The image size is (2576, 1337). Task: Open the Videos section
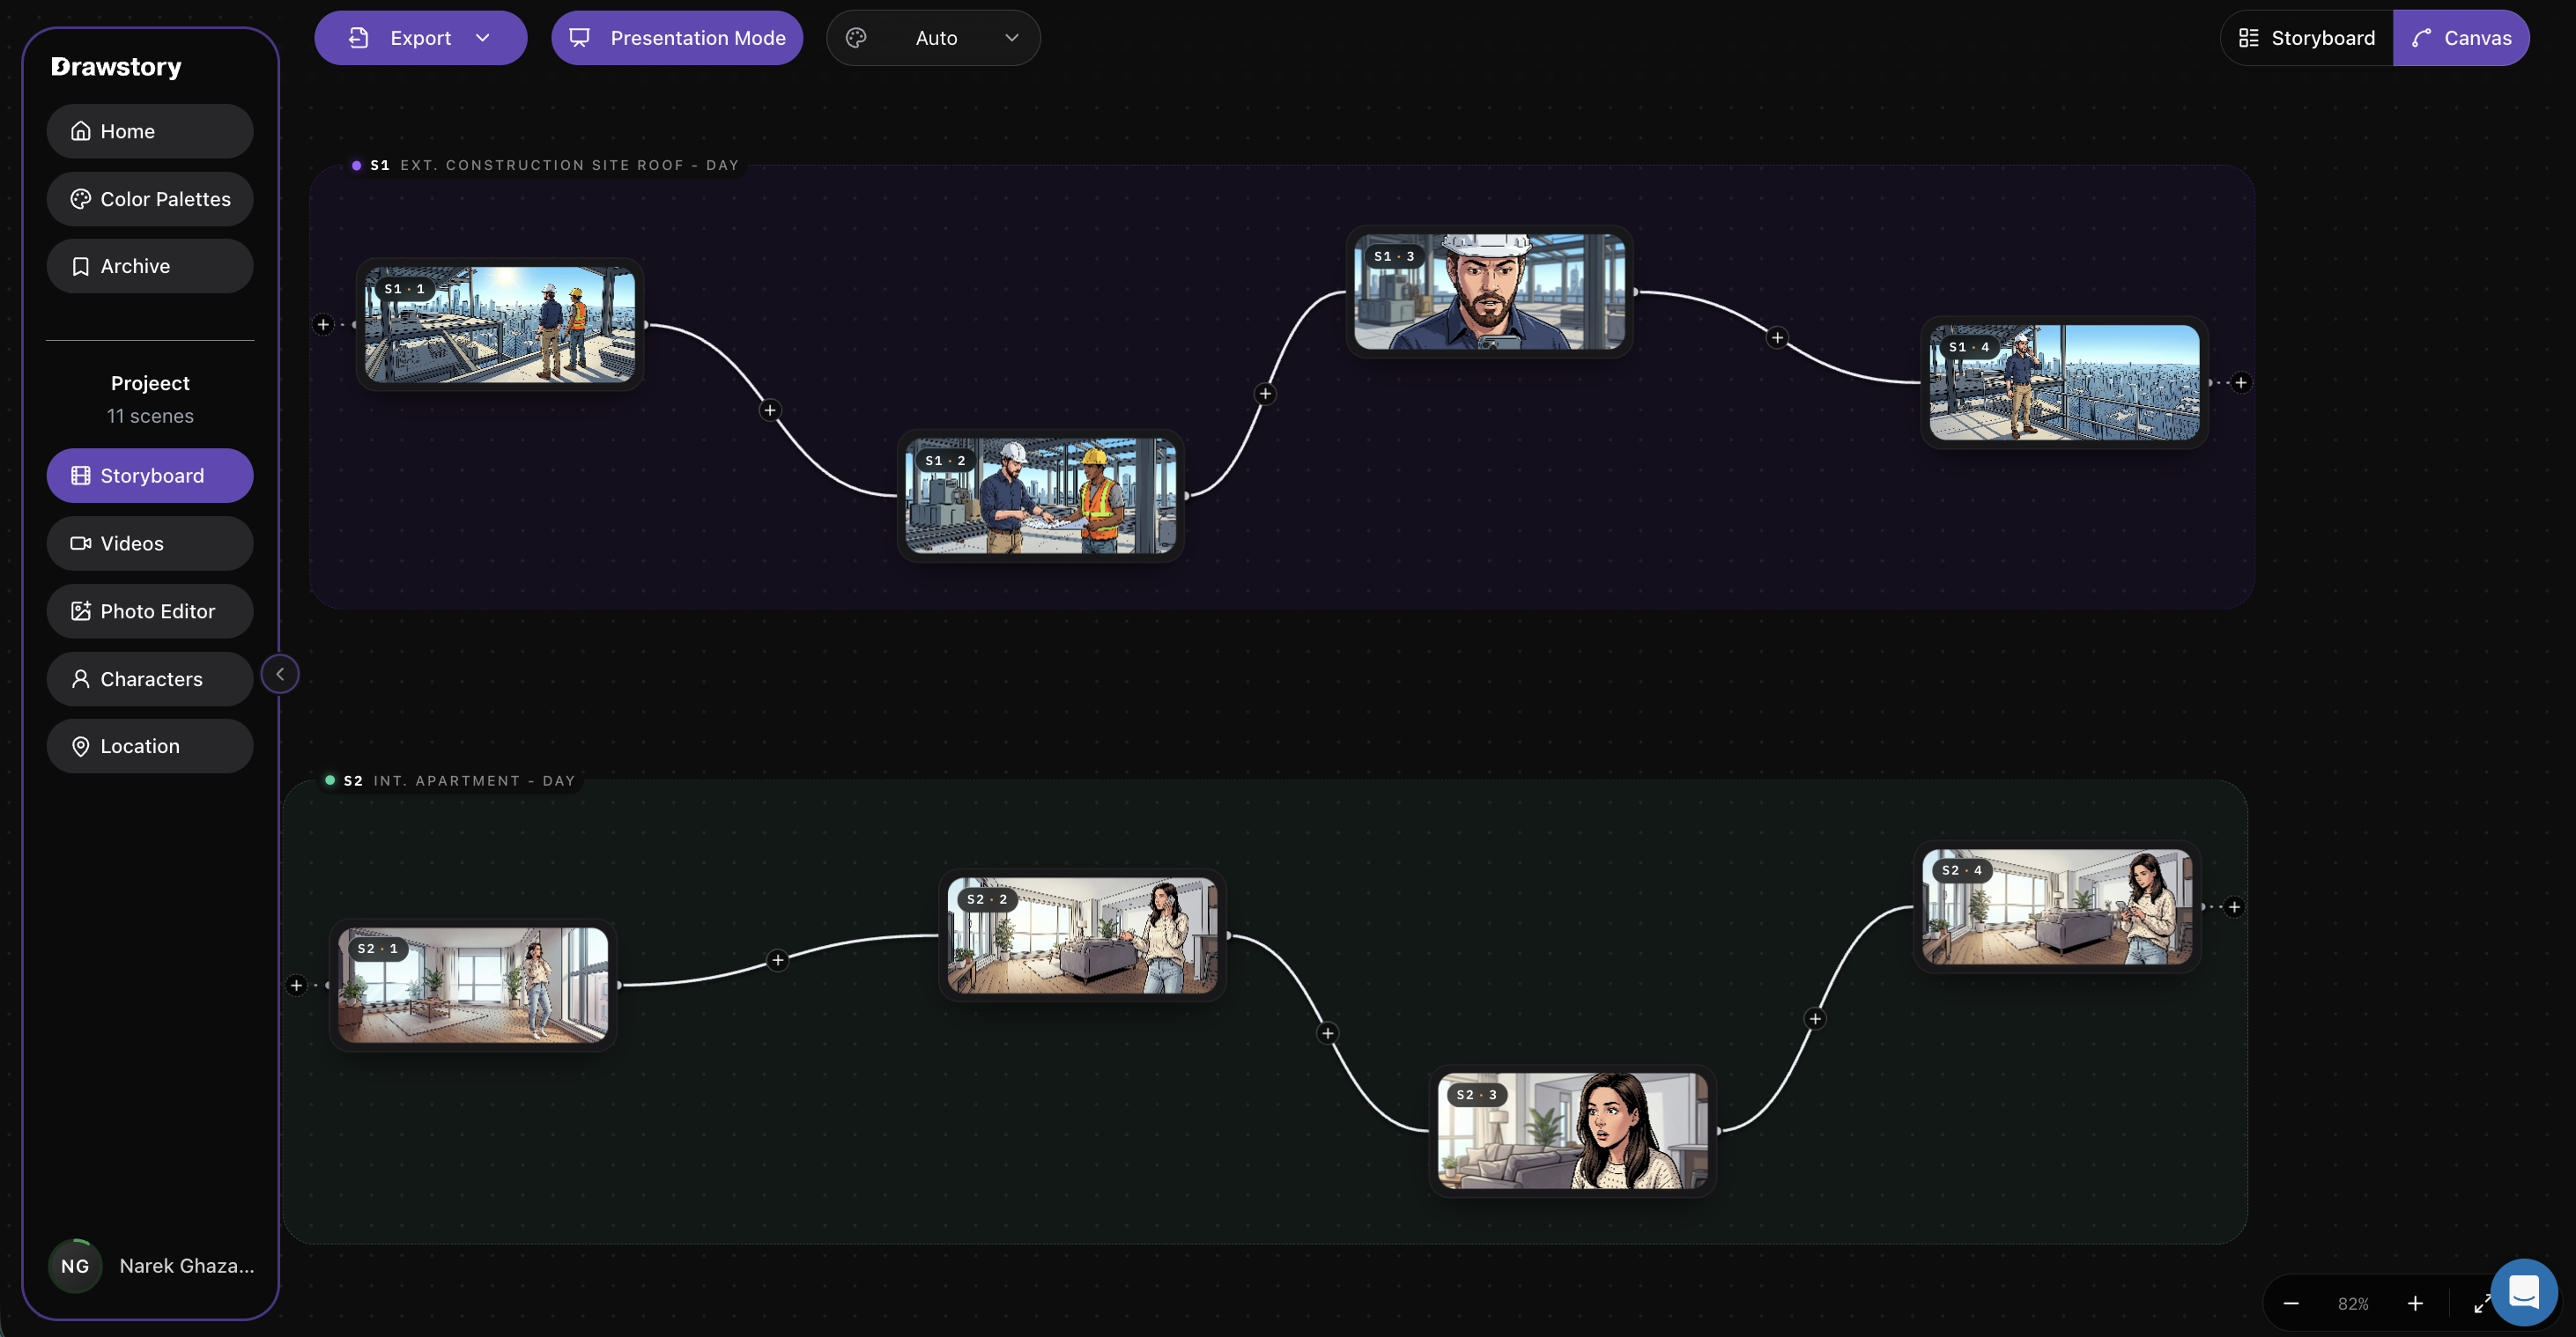point(150,543)
